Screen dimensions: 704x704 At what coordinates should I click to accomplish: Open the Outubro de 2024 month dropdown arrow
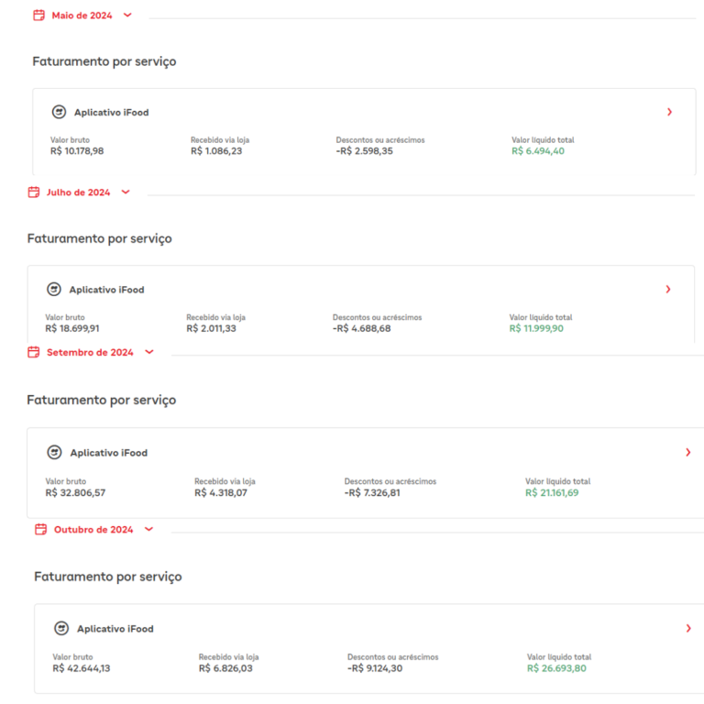coord(149,529)
